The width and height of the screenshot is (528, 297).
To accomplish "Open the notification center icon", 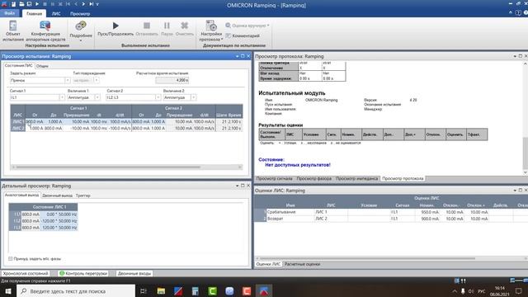I will tap(519, 291).
